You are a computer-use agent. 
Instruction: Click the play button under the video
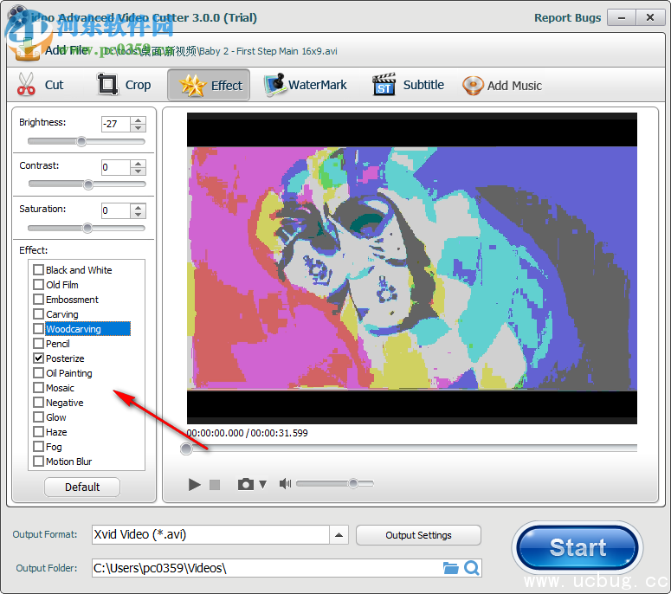click(x=194, y=484)
